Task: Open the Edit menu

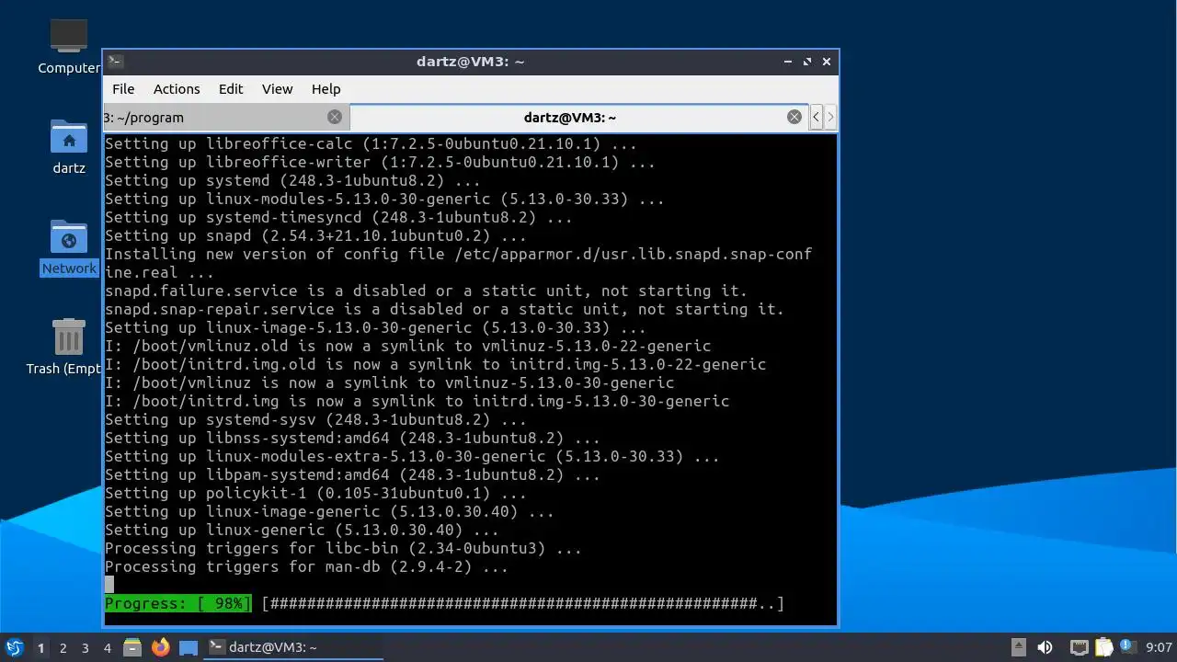Action: [x=231, y=89]
